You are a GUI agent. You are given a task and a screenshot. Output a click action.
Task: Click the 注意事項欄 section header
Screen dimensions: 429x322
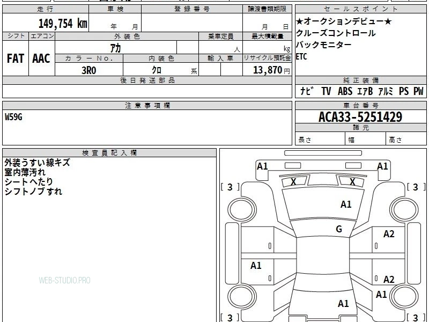point(147,105)
